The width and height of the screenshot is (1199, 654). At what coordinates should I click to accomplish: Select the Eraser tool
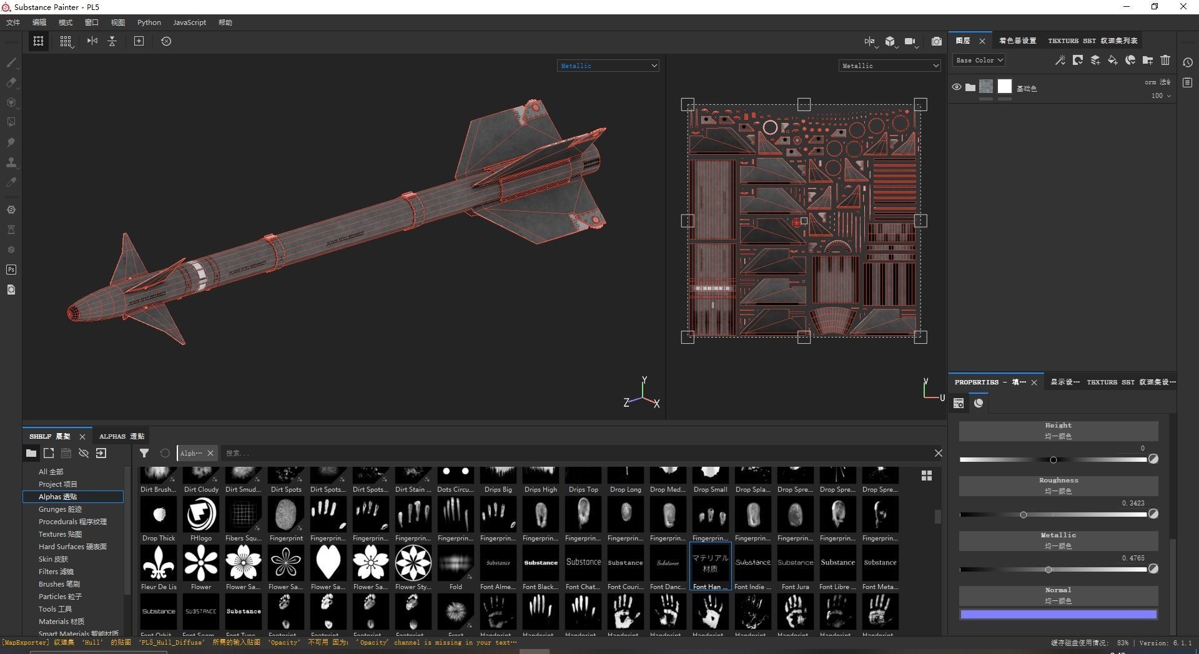point(11,82)
